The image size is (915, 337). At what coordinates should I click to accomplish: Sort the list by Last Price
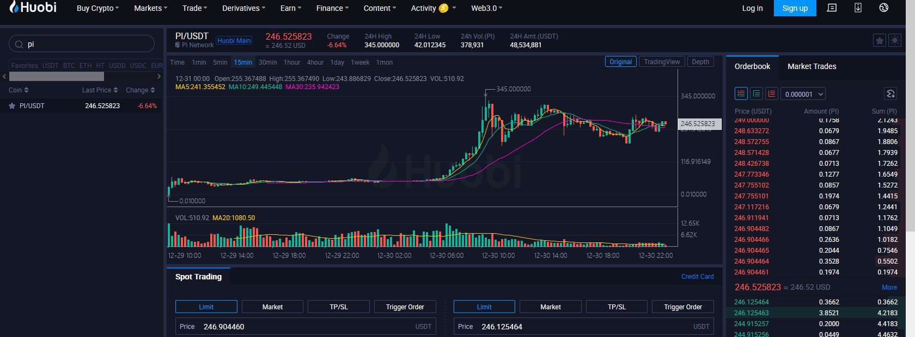(100, 90)
